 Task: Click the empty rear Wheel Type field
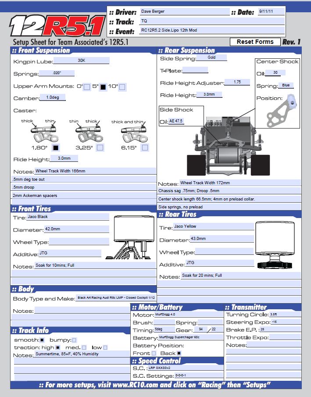225,251
